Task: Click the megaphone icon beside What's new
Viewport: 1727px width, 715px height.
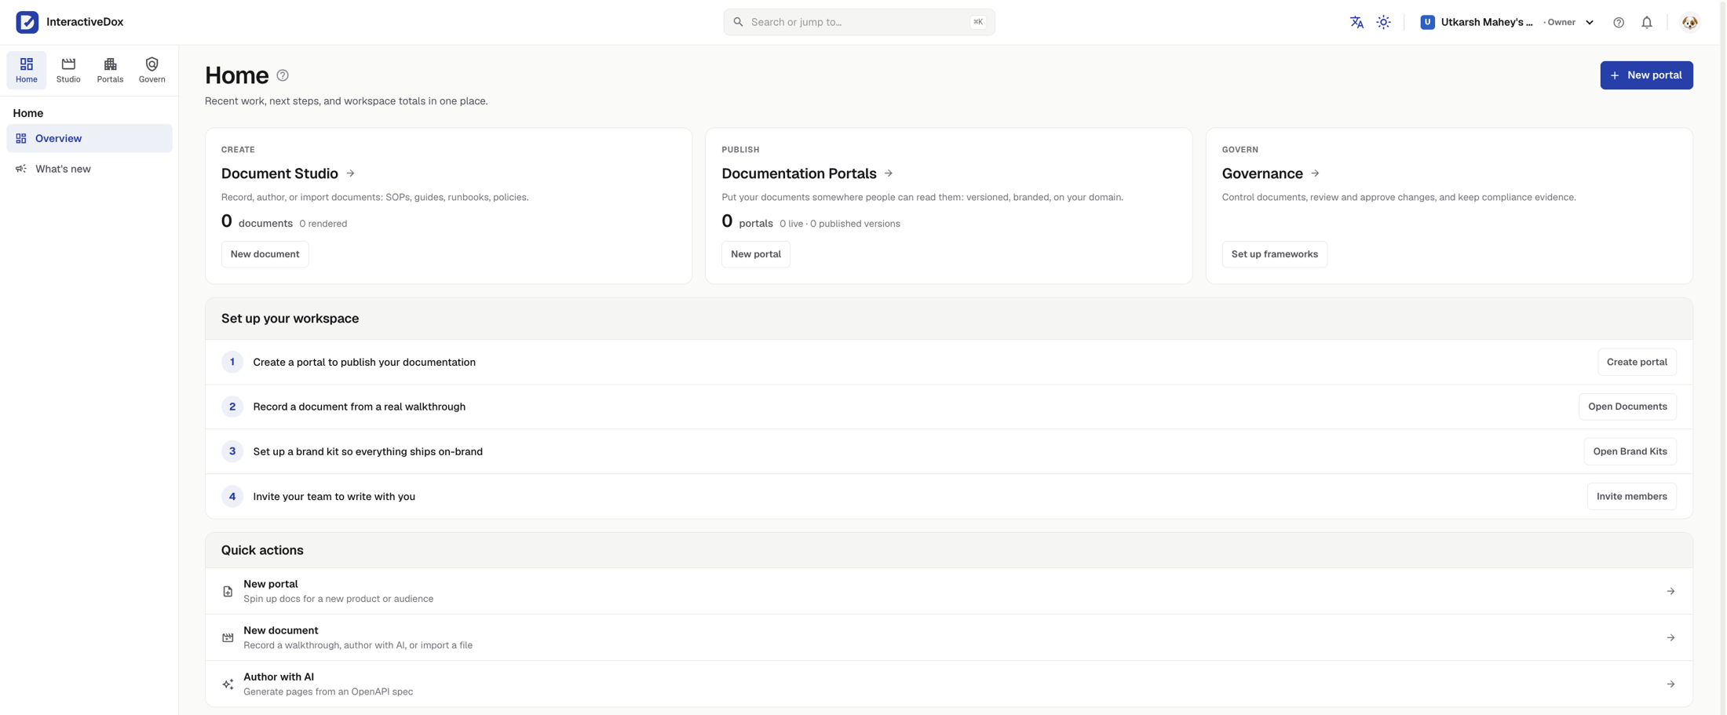Action: (21, 169)
